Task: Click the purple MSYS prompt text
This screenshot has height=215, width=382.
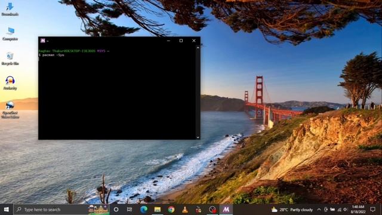Action: (x=101, y=51)
